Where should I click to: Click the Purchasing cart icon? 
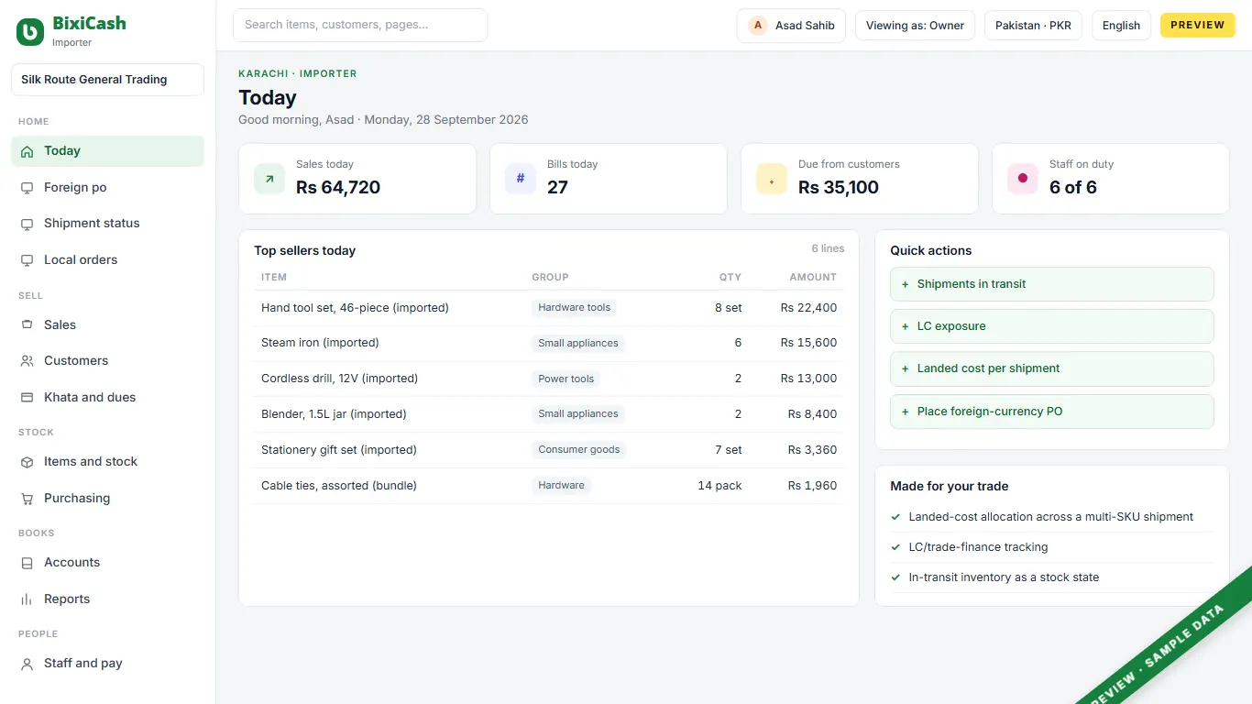[x=27, y=499]
